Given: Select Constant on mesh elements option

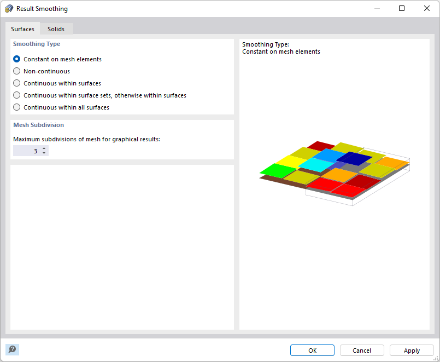Looking at the screenshot, I should [x=57, y=59].
